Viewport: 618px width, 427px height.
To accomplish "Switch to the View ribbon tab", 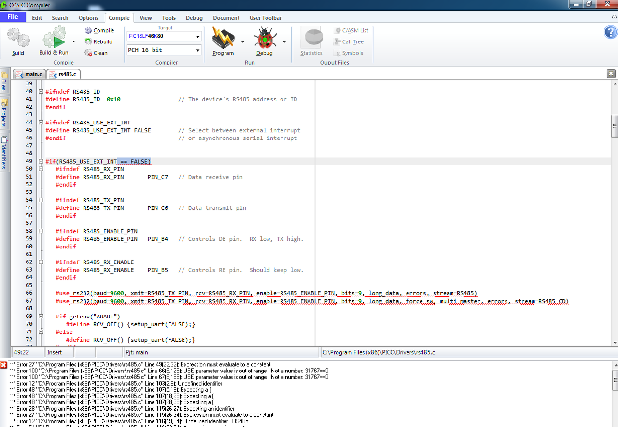I will pos(146,18).
